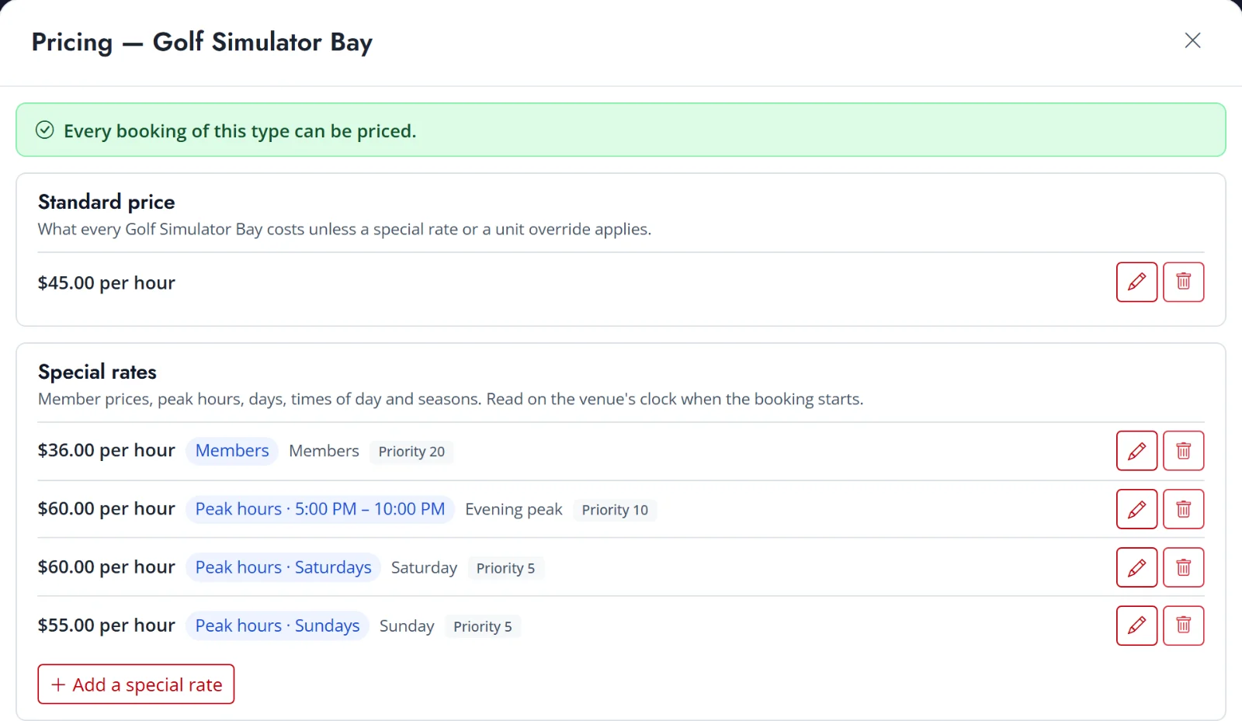Click the Evening peak row's $60.00 per hour
The width and height of the screenshot is (1242, 721).
[x=106, y=508]
